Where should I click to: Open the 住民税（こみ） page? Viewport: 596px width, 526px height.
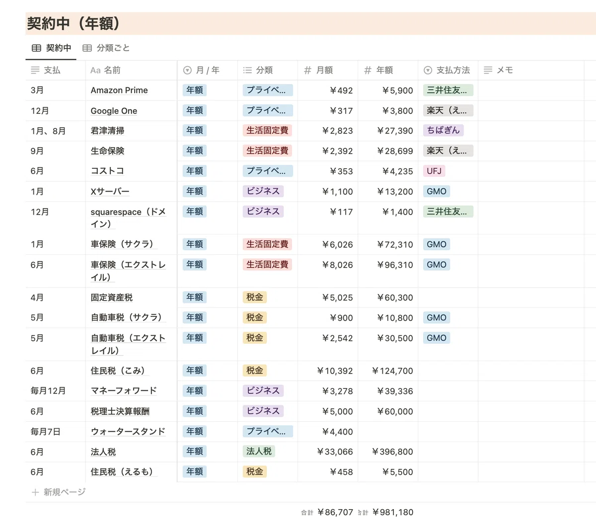(x=120, y=371)
